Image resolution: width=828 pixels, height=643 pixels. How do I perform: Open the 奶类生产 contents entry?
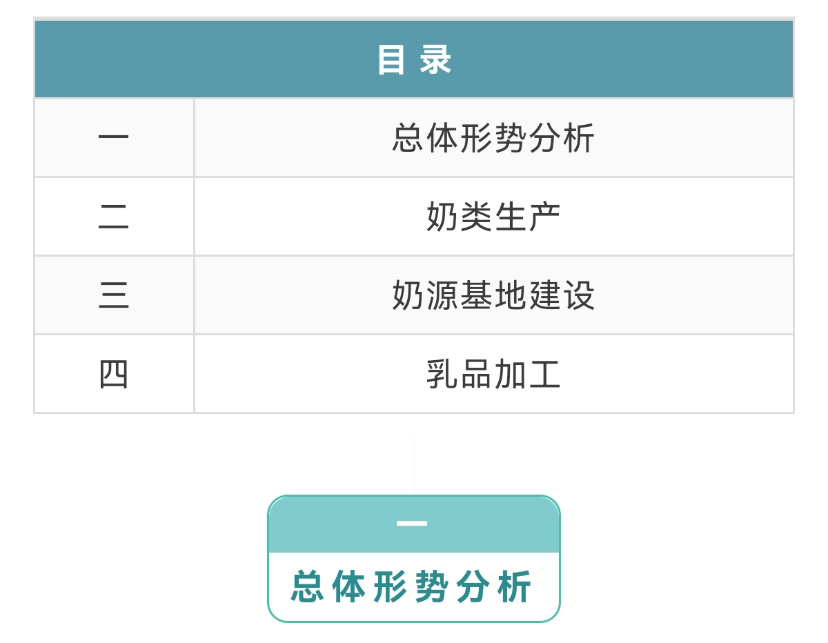(493, 217)
